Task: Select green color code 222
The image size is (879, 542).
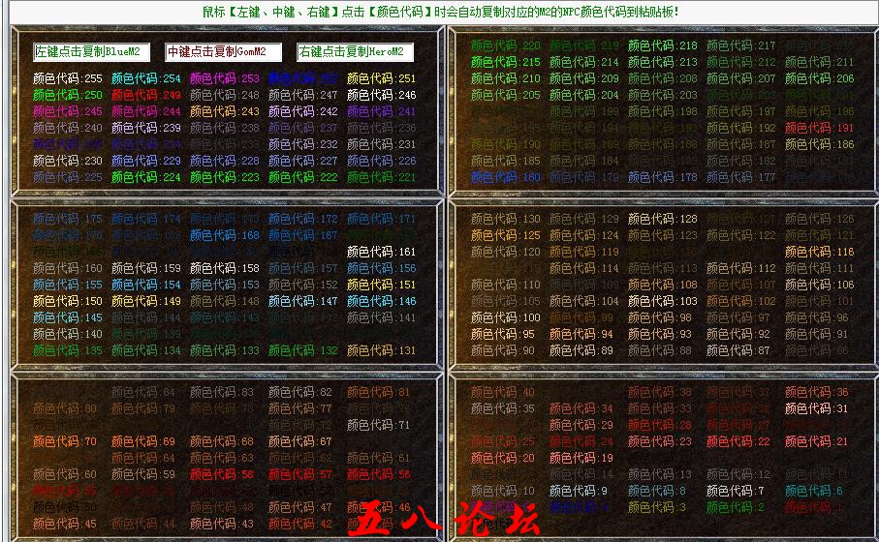Action: pos(303,177)
